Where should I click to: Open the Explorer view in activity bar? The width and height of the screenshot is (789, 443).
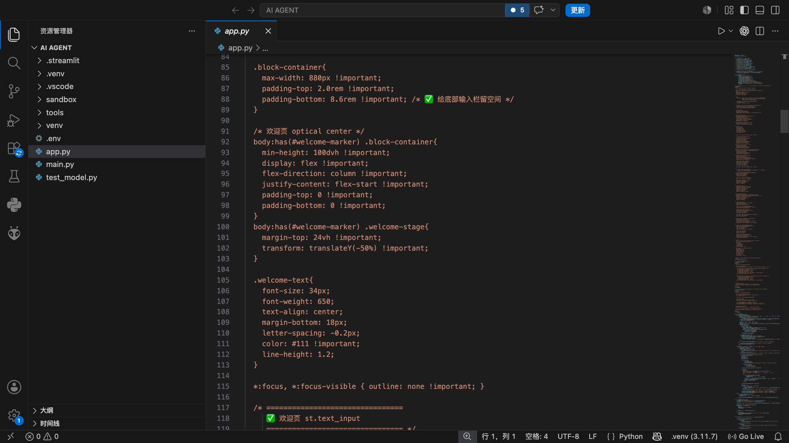(x=14, y=34)
